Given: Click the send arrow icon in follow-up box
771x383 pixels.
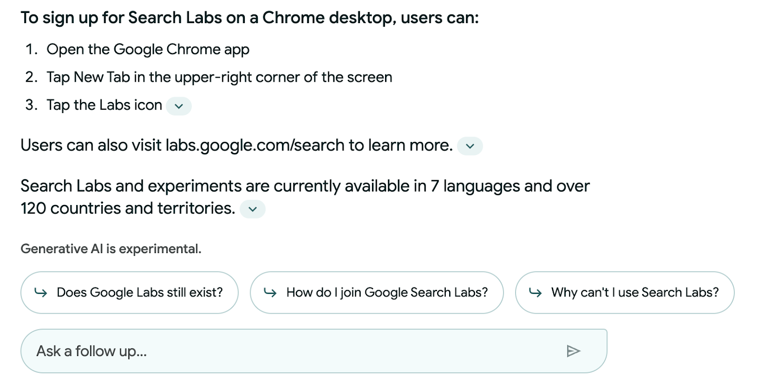Looking at the screenshot, I should point(573,351).
